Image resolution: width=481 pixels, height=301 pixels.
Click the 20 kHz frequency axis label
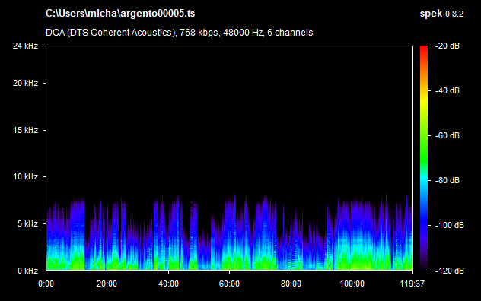(25, 83)
